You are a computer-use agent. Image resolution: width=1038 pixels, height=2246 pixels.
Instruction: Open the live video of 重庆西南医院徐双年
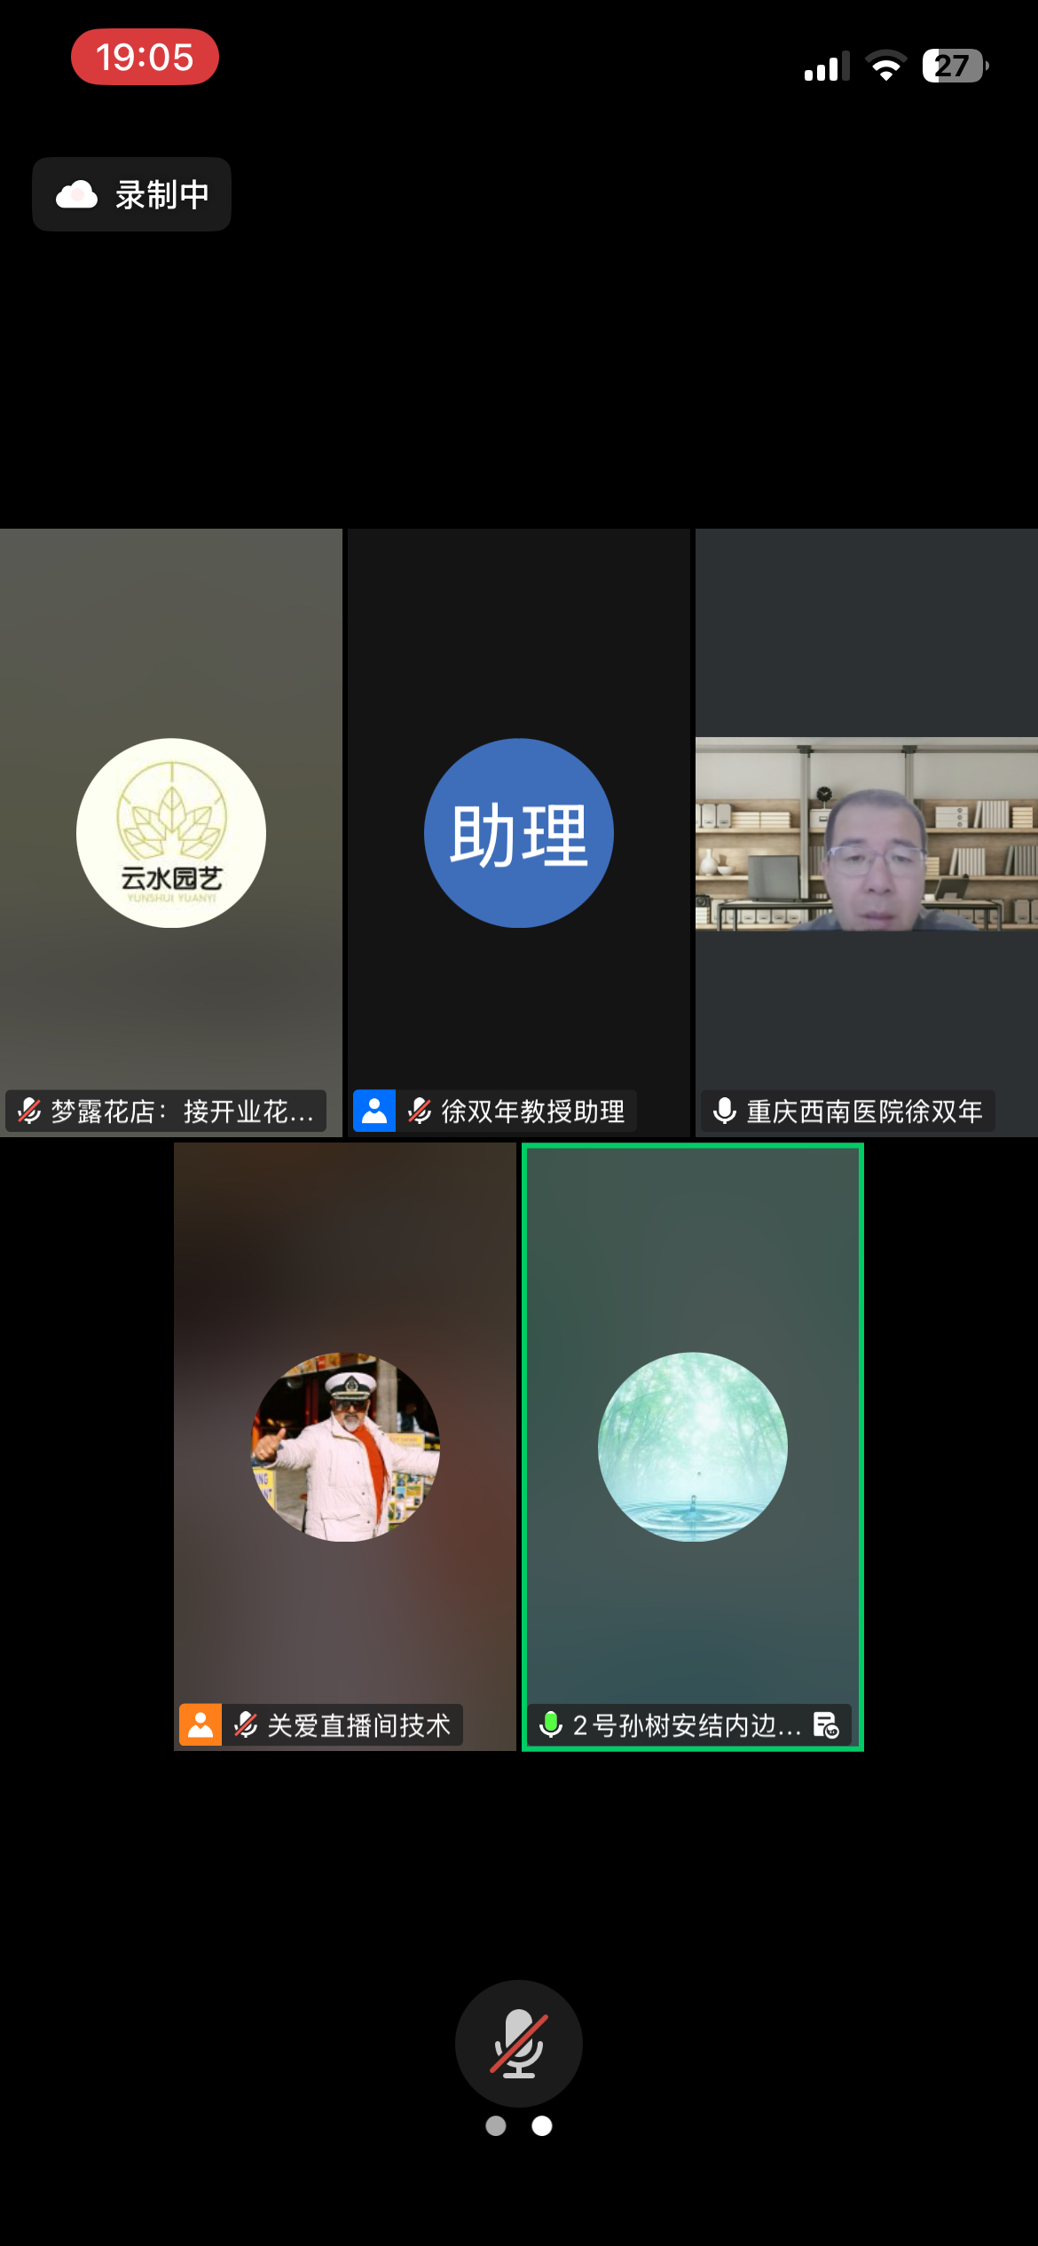click(x=866, y=834)
